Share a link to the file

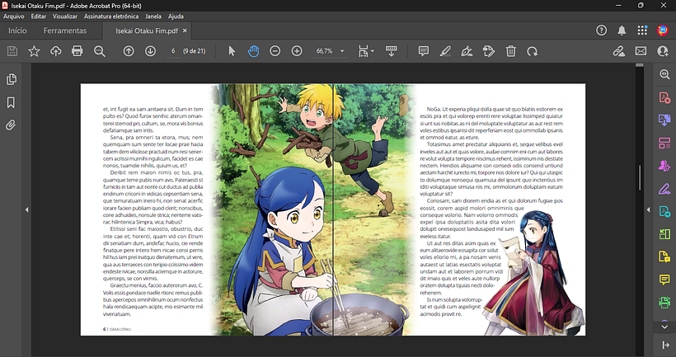[x=619, y=51]
